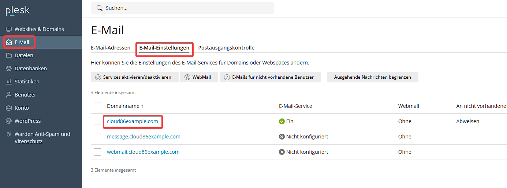
Task: Sort by the Domainname column arrow
Action: tap(142, 106)
